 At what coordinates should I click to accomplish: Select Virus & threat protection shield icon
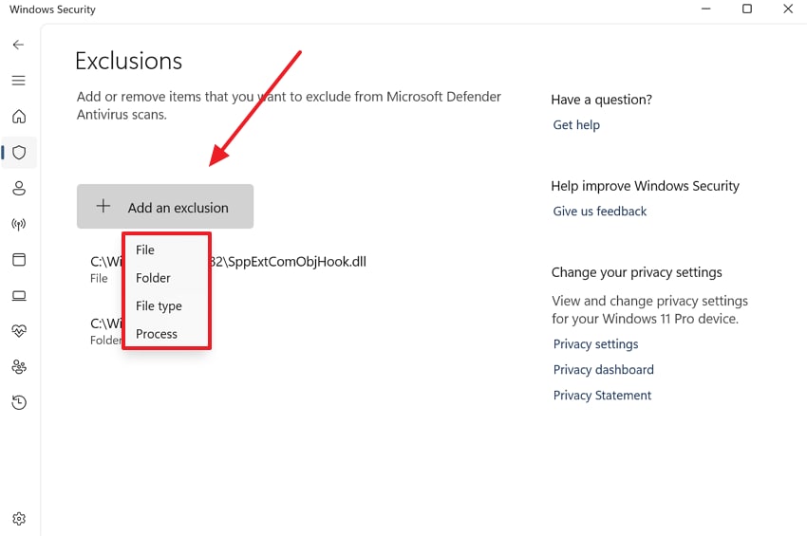point(19,152)
